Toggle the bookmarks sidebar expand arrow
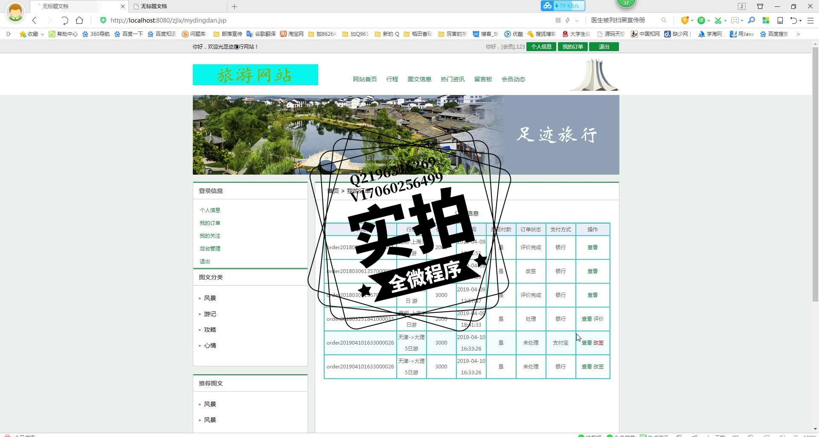 (8, 34)
